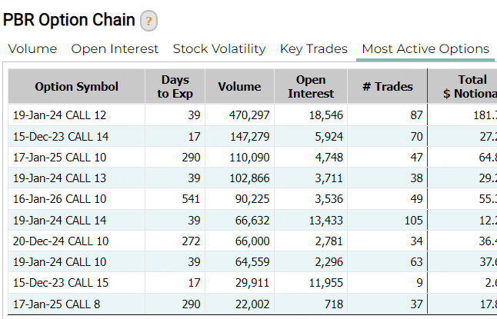Click the Total $ Notional header
Screen dimensions: 497x319
[471, 87]
